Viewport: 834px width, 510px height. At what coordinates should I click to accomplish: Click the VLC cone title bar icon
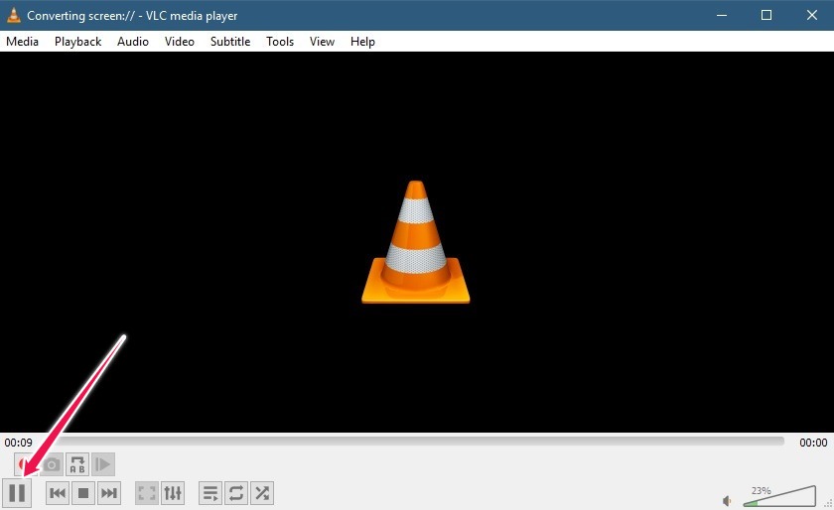click(x=14, y=16)
